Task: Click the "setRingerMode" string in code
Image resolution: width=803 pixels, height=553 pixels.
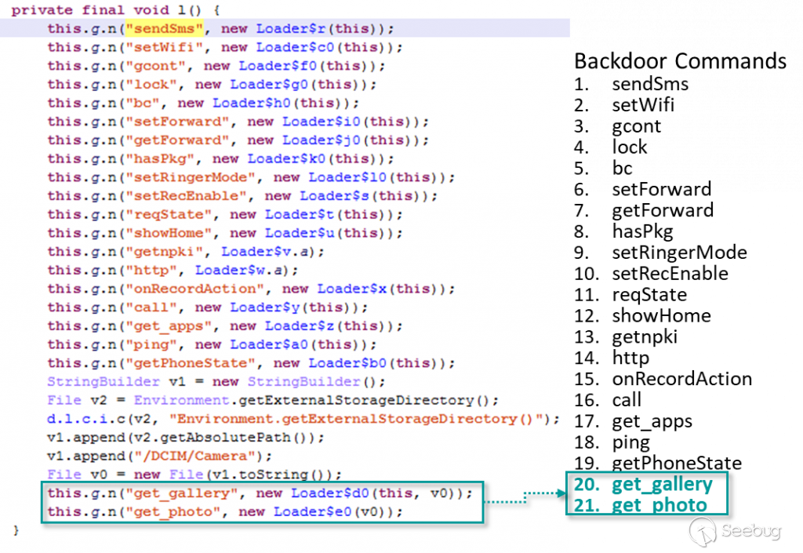Action: pyautogui.click(x=191, y=177)
